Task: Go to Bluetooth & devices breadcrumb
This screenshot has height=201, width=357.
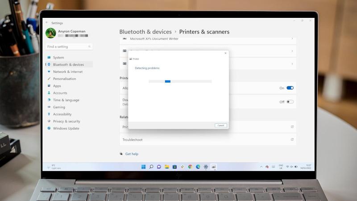Action: (x=145, y=32)
